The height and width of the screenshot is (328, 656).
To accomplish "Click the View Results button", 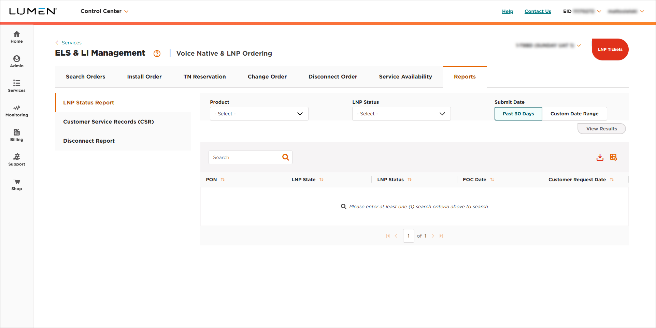I will (x=601, y=129).
